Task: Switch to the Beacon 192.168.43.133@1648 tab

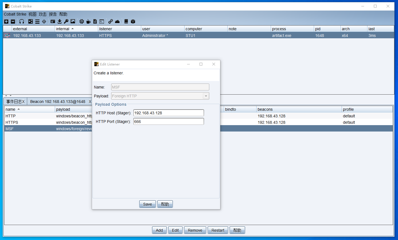Action: 58,102
